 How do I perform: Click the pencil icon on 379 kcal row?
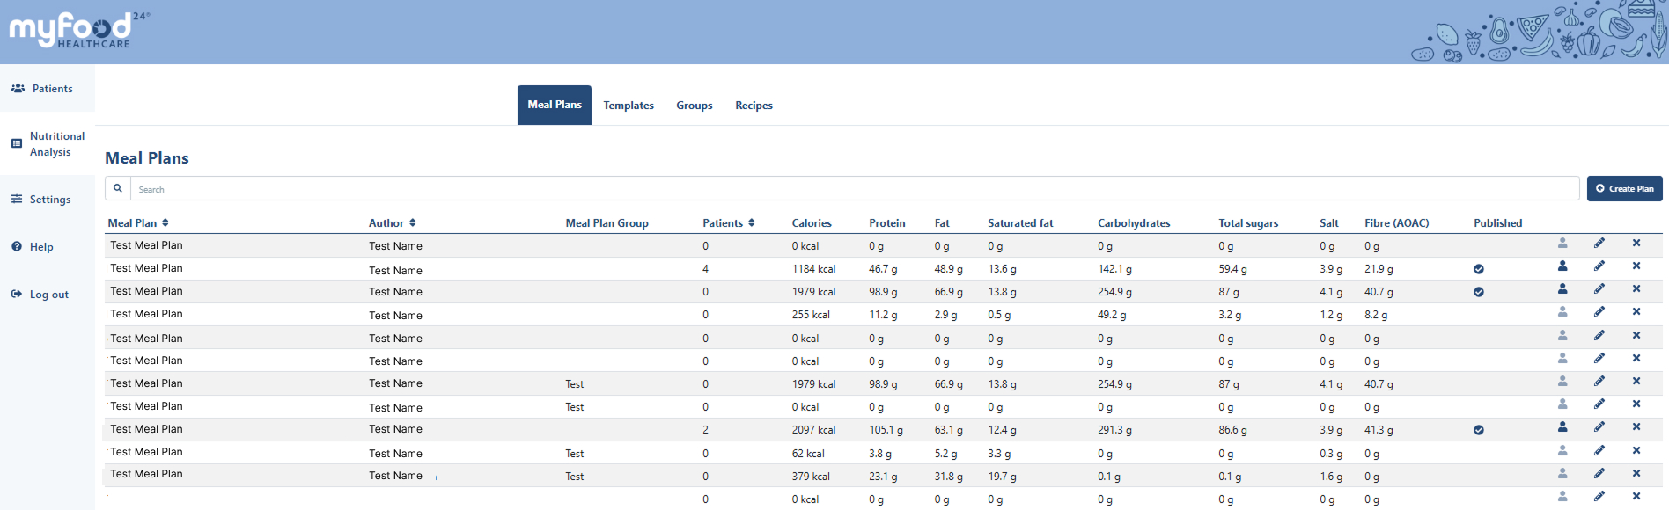click(x=1599, y=474)
